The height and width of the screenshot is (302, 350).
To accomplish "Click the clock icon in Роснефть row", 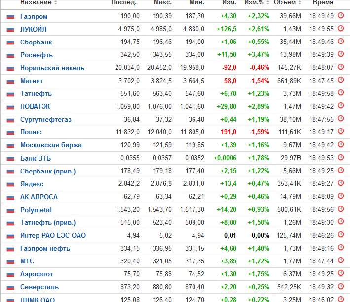I will [x=341, y=54].
